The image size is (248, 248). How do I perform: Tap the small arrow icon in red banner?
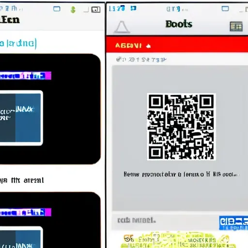pyautogui.click(x=148, y=46)
